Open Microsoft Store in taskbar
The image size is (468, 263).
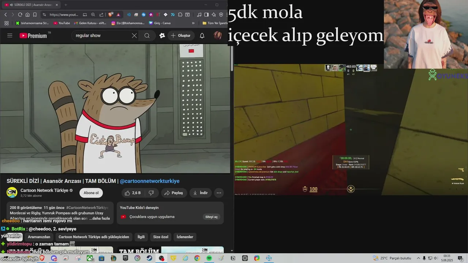[102, 258]
